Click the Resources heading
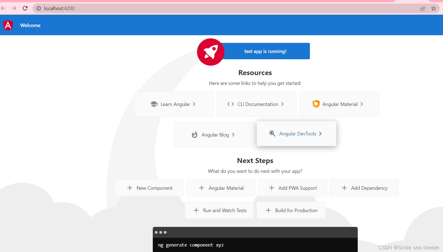This screenshot has height=252, width=443. tap(255, 73)
